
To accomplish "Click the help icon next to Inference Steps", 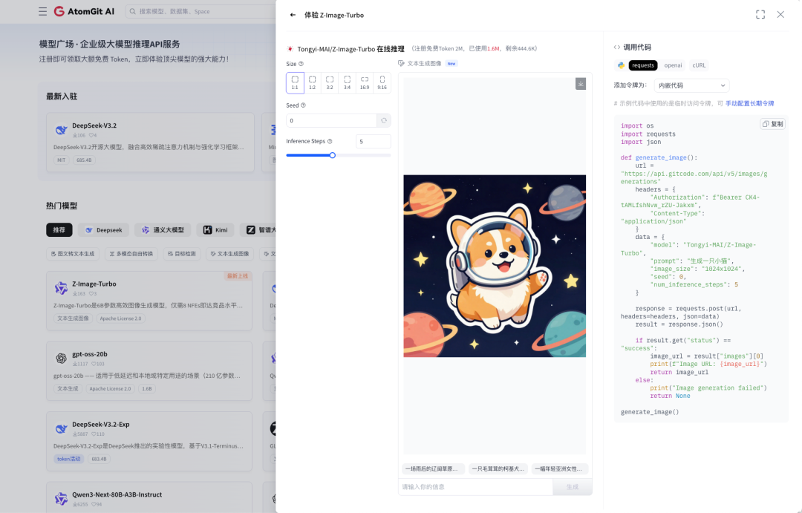I will [330, 141].
